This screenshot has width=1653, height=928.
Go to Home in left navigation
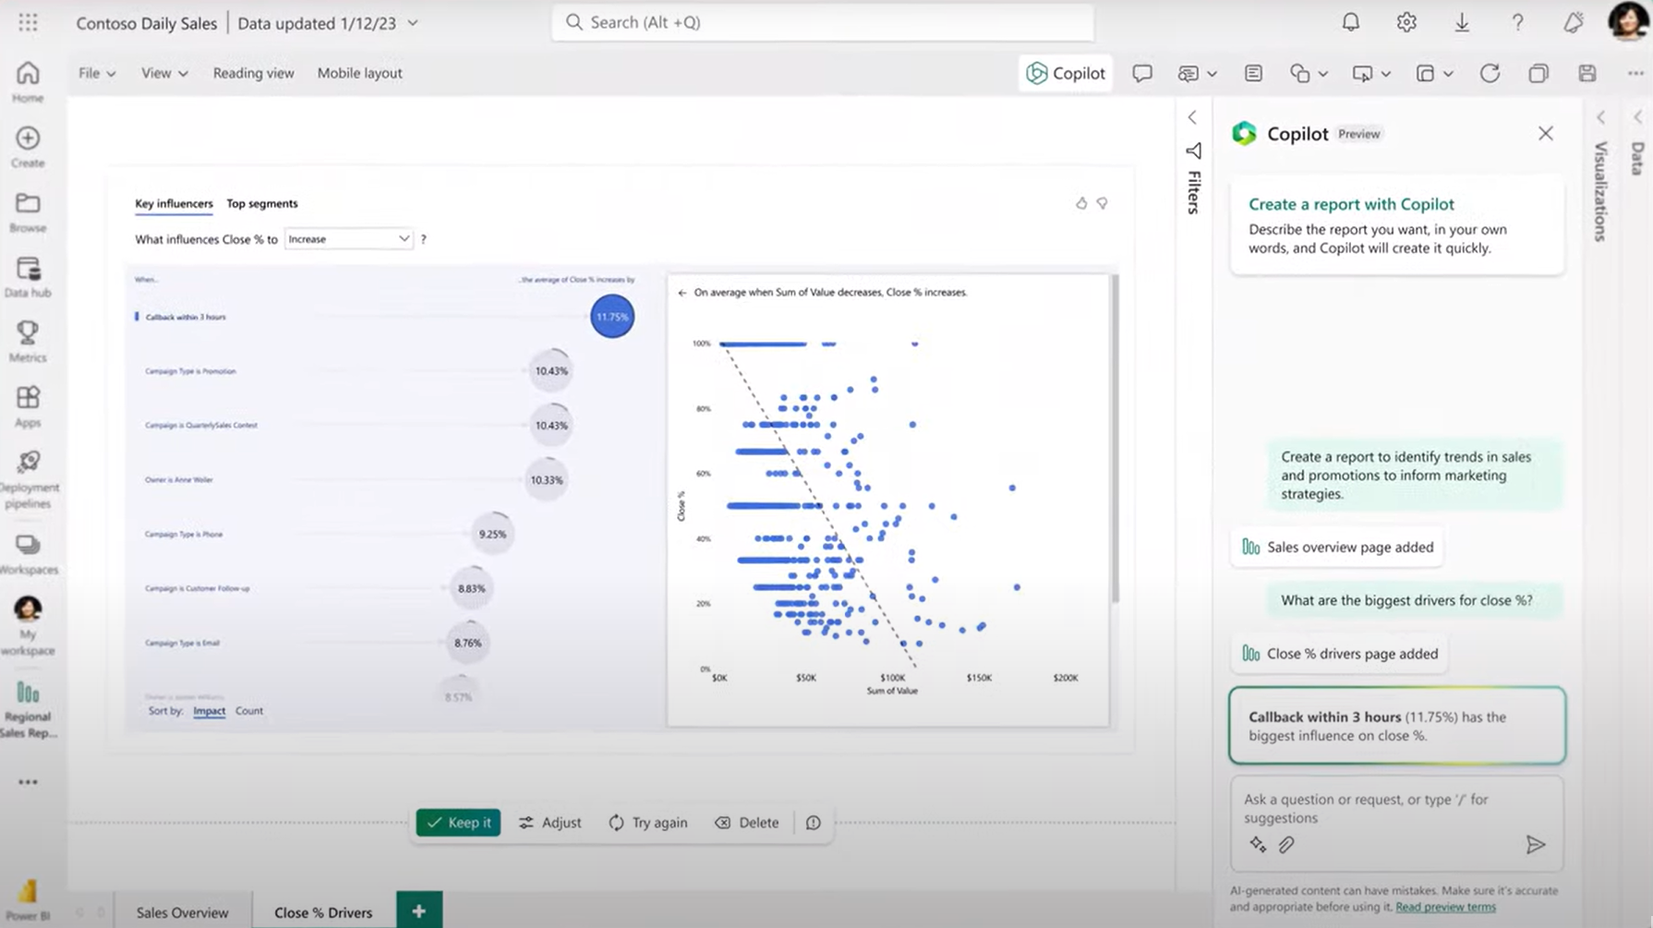point(28,81)
